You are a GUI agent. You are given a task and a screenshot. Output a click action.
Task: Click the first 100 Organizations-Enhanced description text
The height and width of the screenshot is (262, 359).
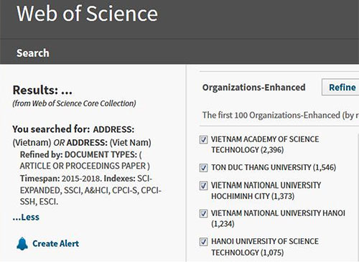(x=281, y=115)
